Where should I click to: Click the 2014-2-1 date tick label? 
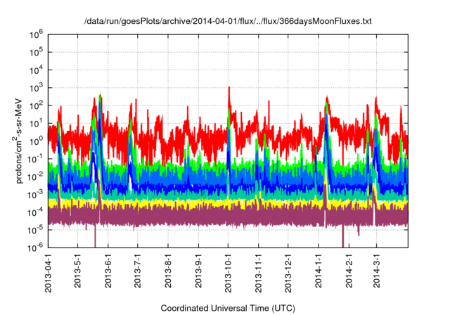(x=349, y=271)
